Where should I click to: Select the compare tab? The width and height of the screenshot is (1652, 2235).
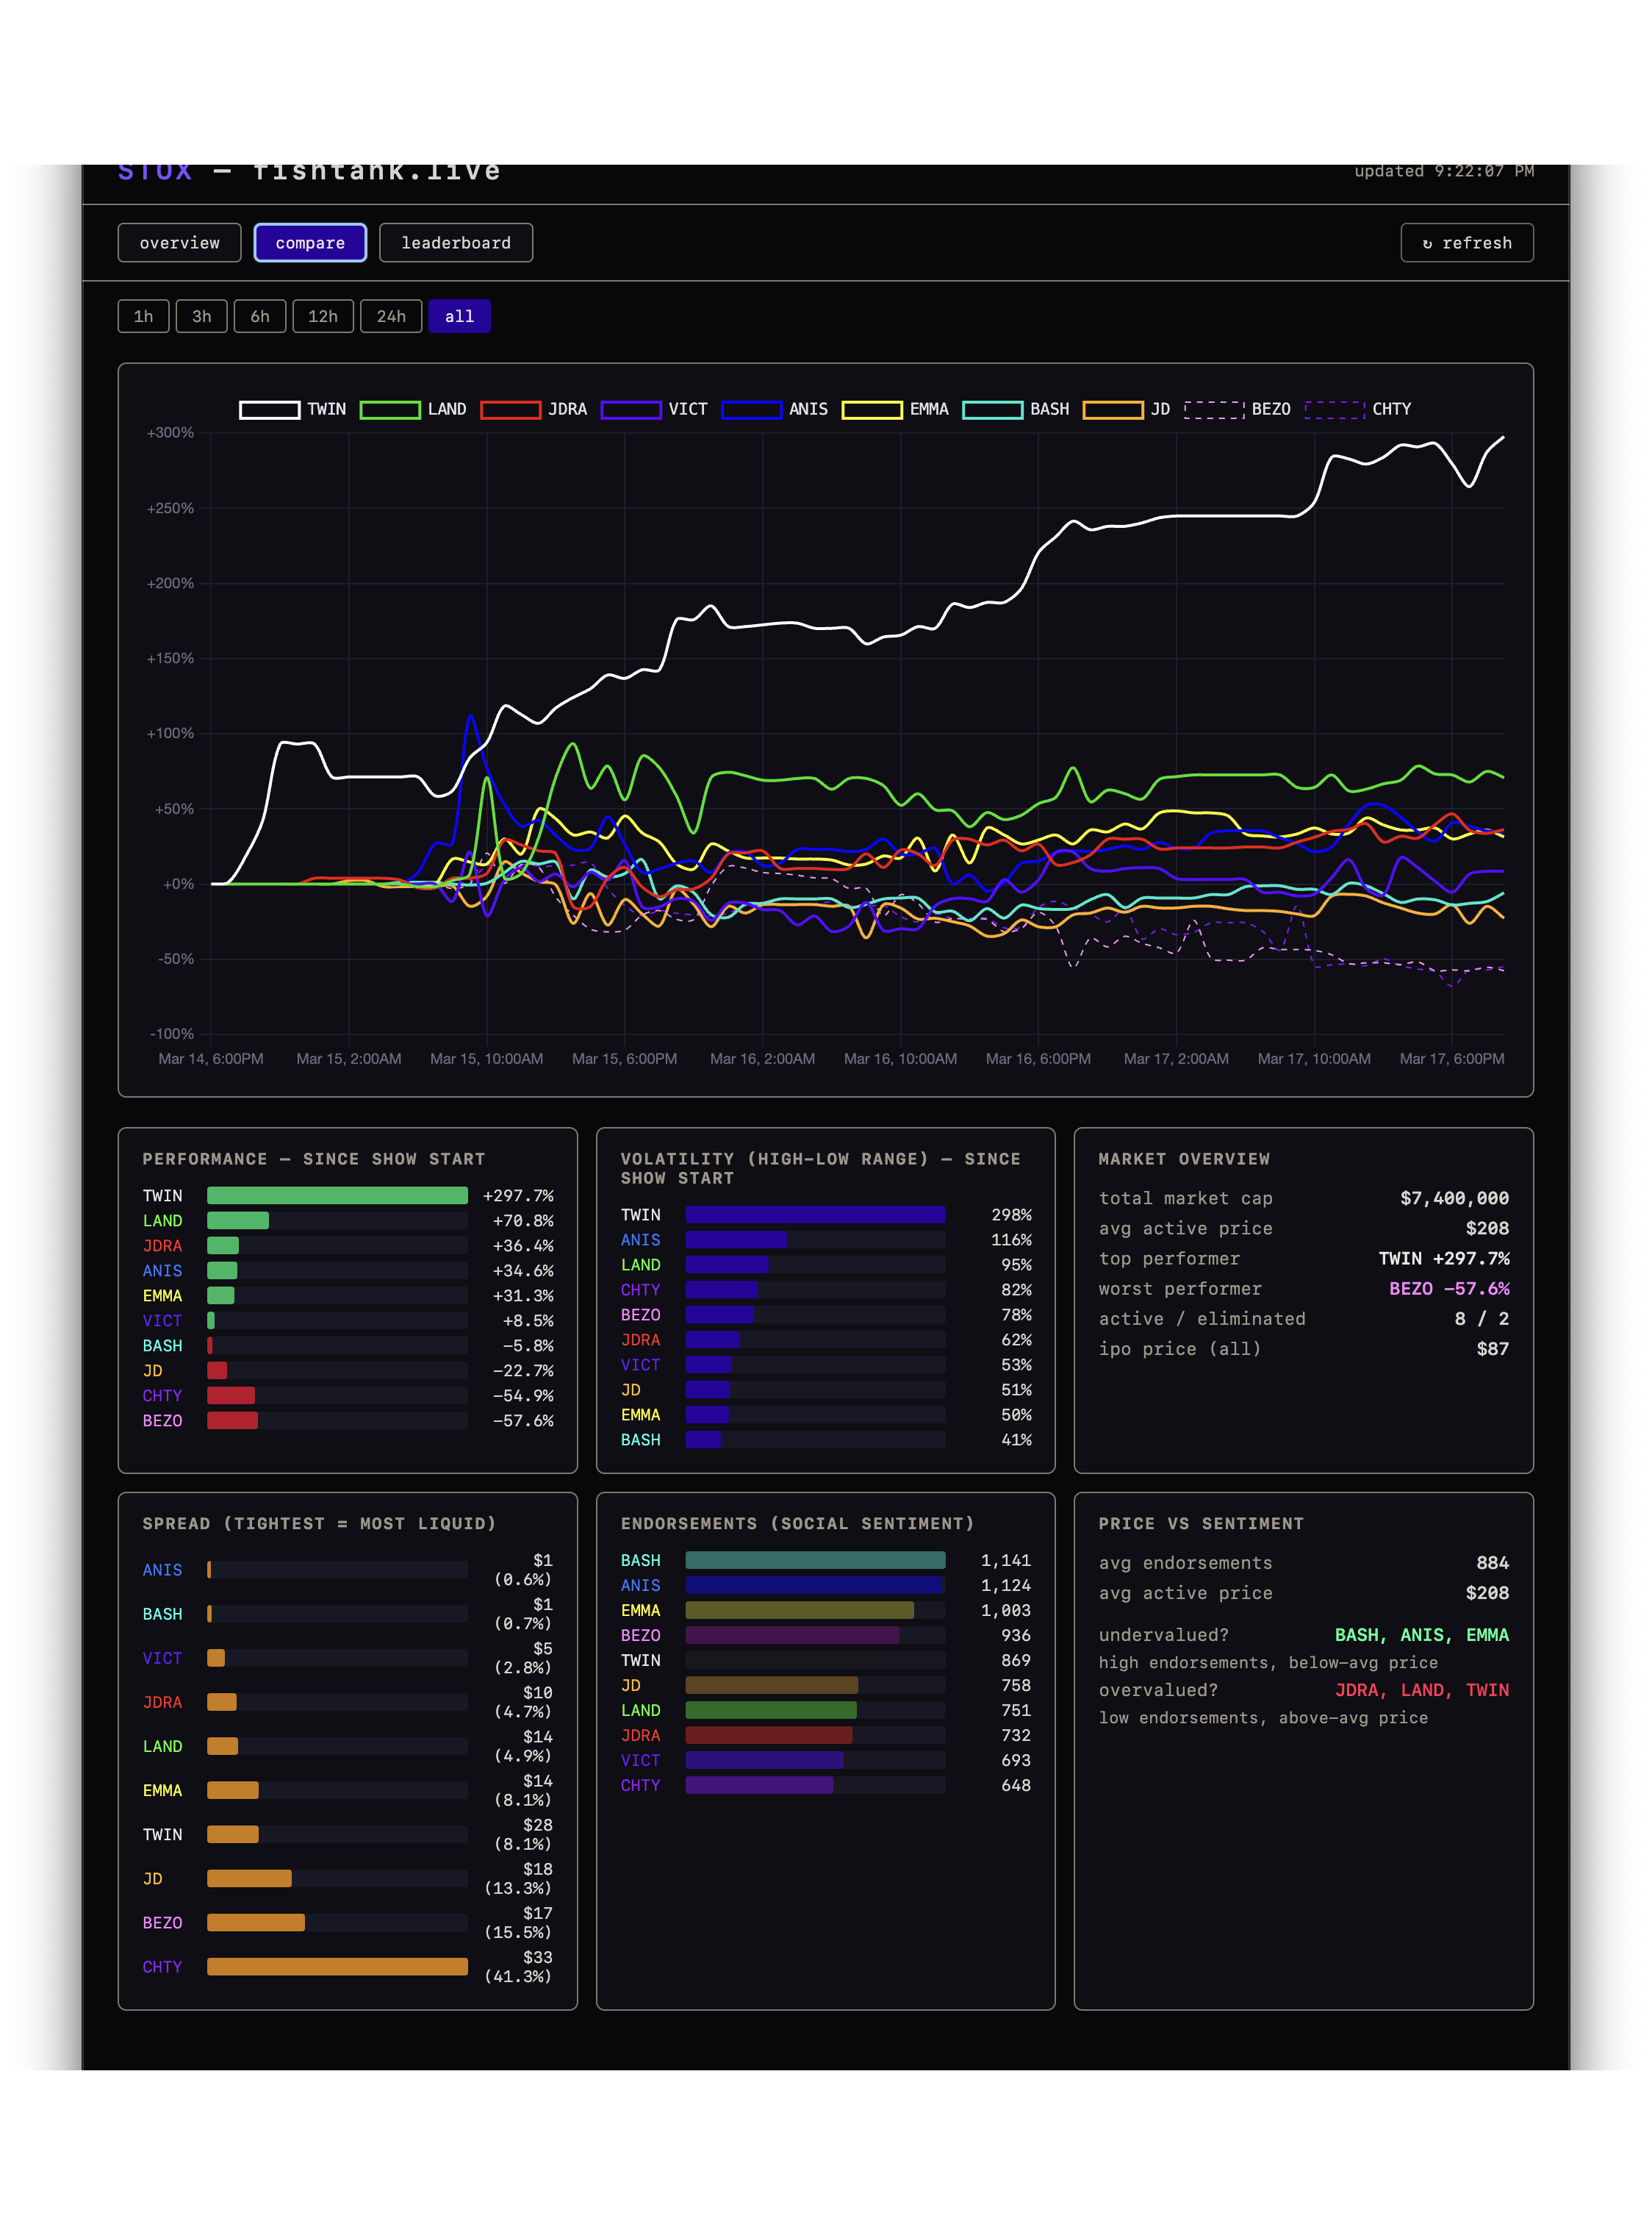coord(310,243)
